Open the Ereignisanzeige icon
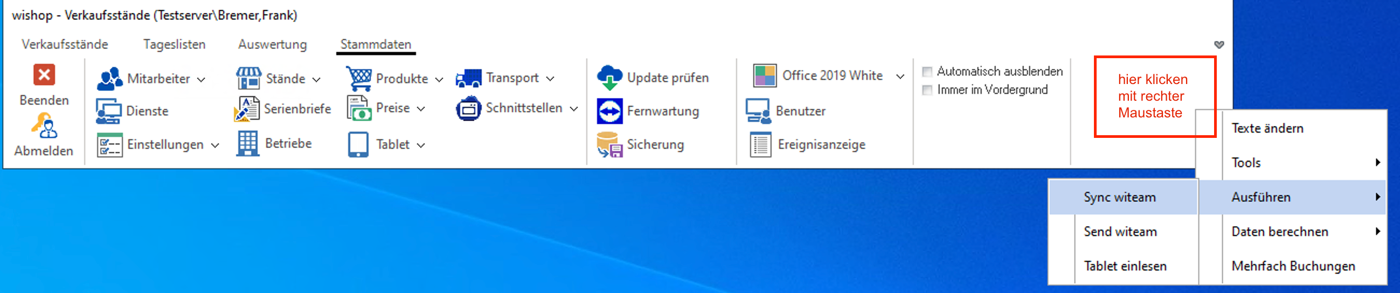Image resolution: width=1400 pixels, height=293 pixels. (760, 145)
